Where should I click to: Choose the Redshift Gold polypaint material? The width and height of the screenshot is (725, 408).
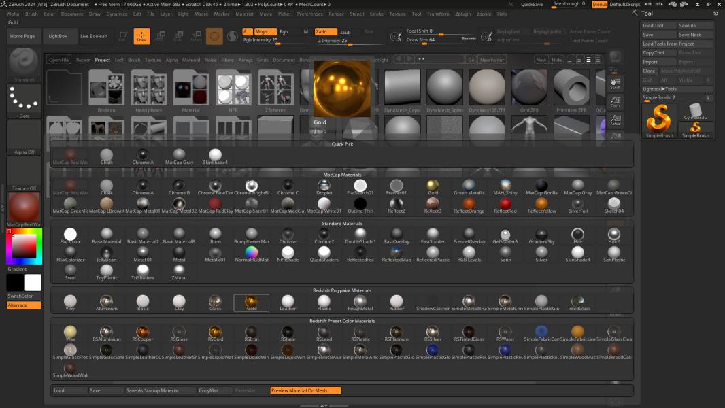tap(252, 303)
